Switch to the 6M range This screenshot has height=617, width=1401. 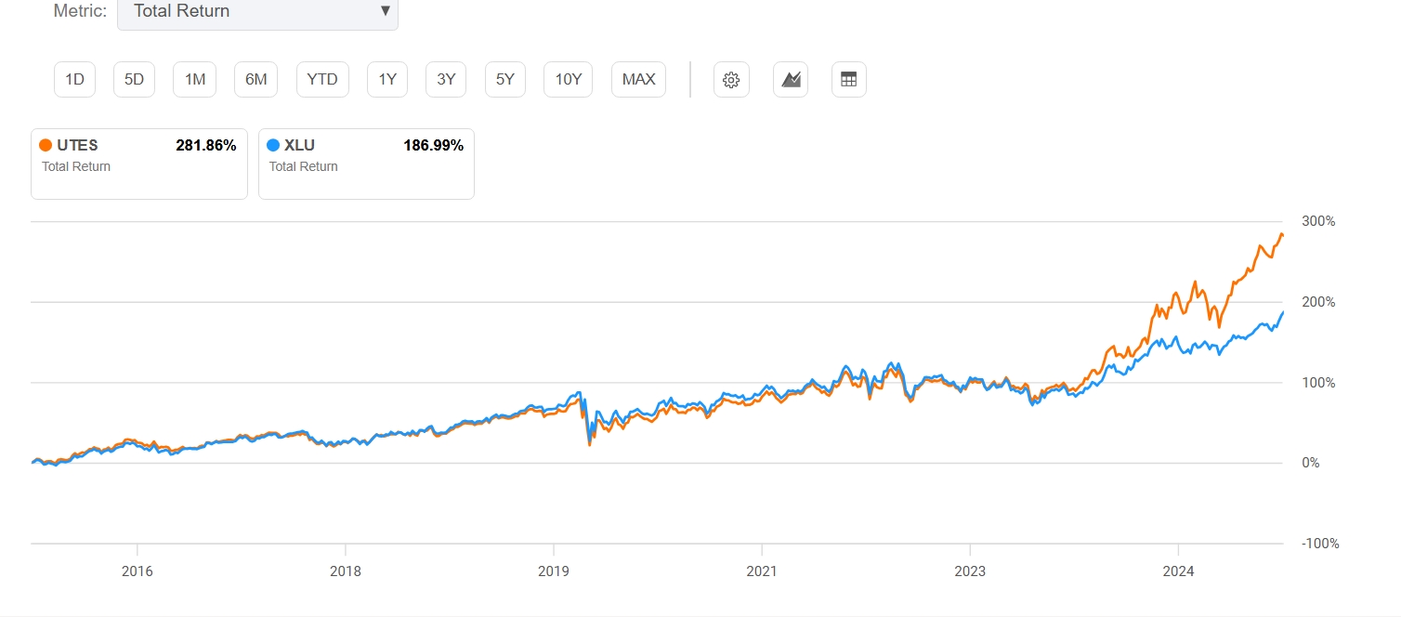256,80
